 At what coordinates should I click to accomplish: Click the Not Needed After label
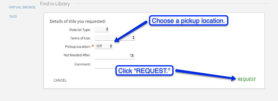77,55
